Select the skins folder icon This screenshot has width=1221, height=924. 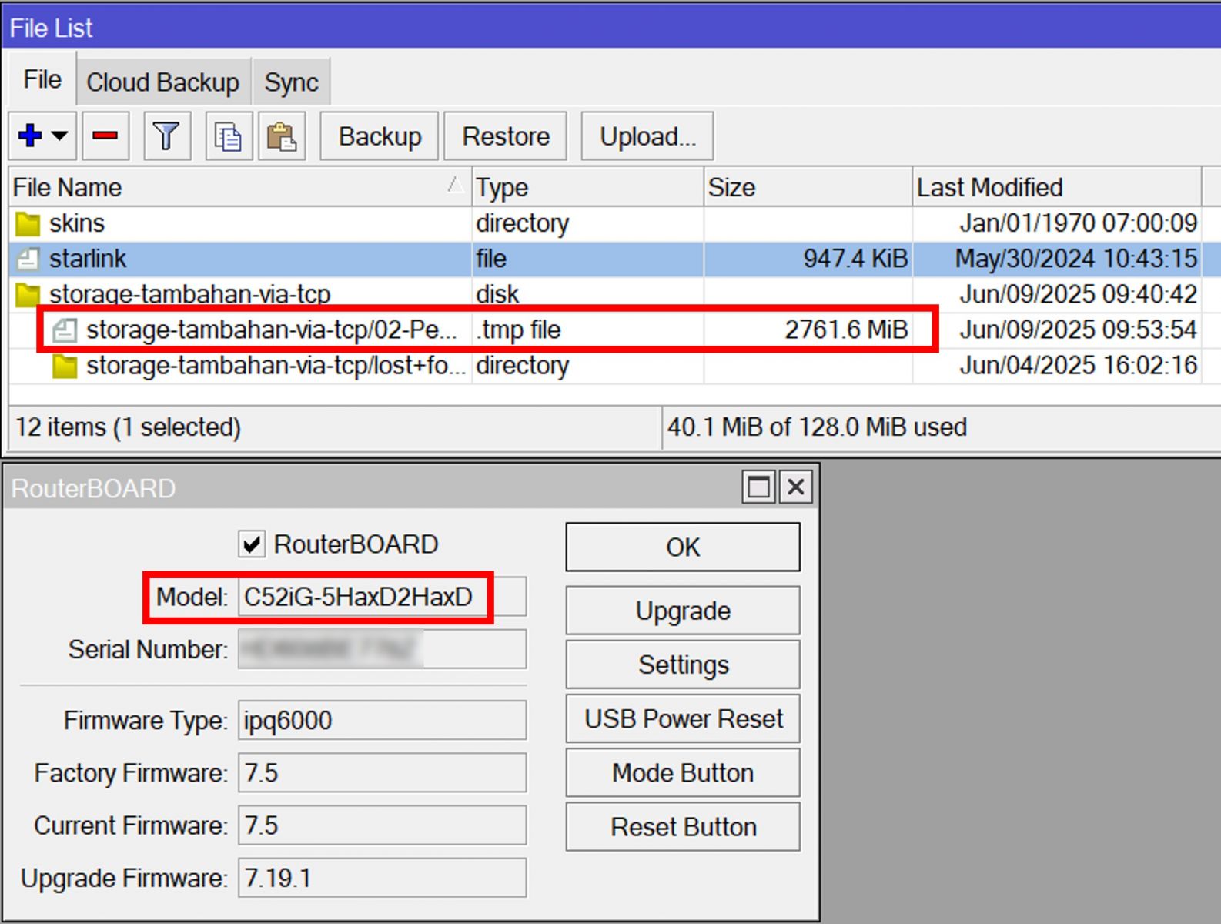pyautogui.click(x=28, y=223)
